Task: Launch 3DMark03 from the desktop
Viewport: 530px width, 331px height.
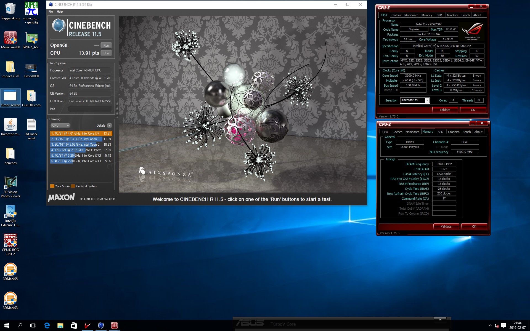Action: tap(10, 301)
